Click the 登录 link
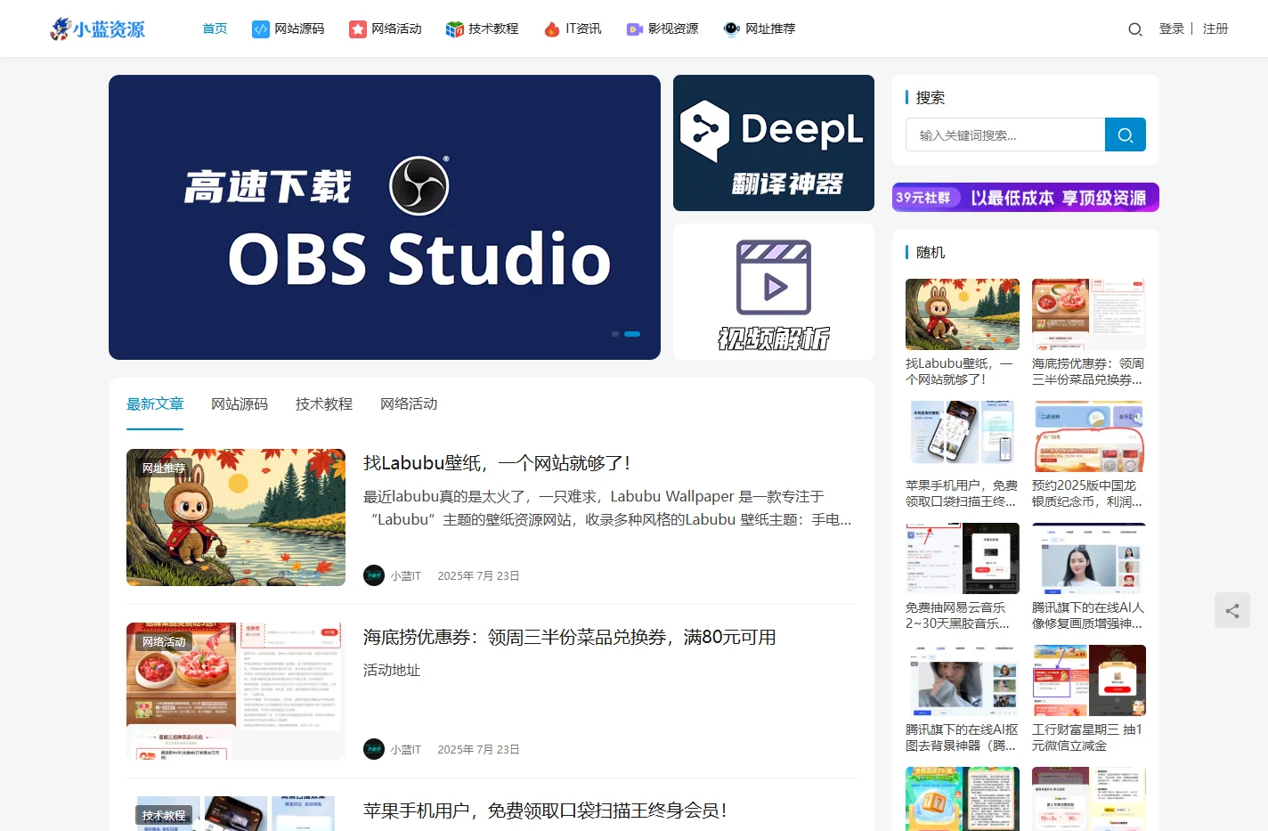The image size is (1268, 831). tap(1172, 29)
